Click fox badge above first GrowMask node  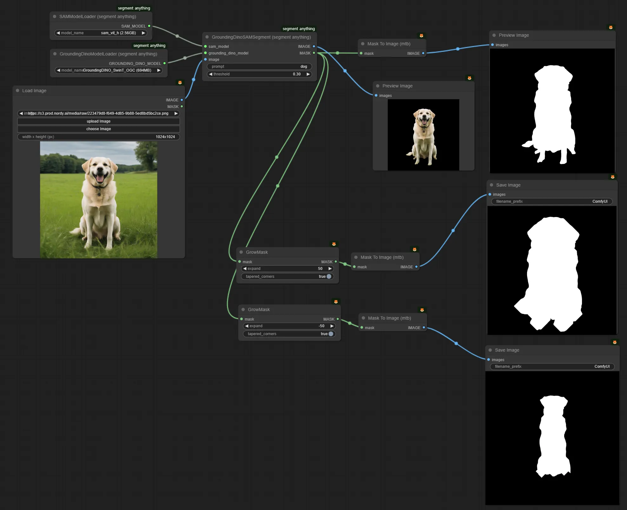coord(334,244)
